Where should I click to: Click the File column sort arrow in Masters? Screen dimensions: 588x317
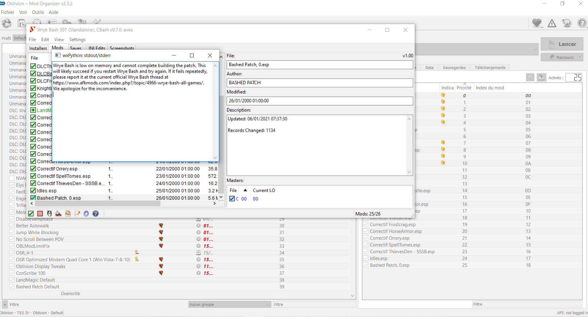pyautogui.click(x=245, y=190)
